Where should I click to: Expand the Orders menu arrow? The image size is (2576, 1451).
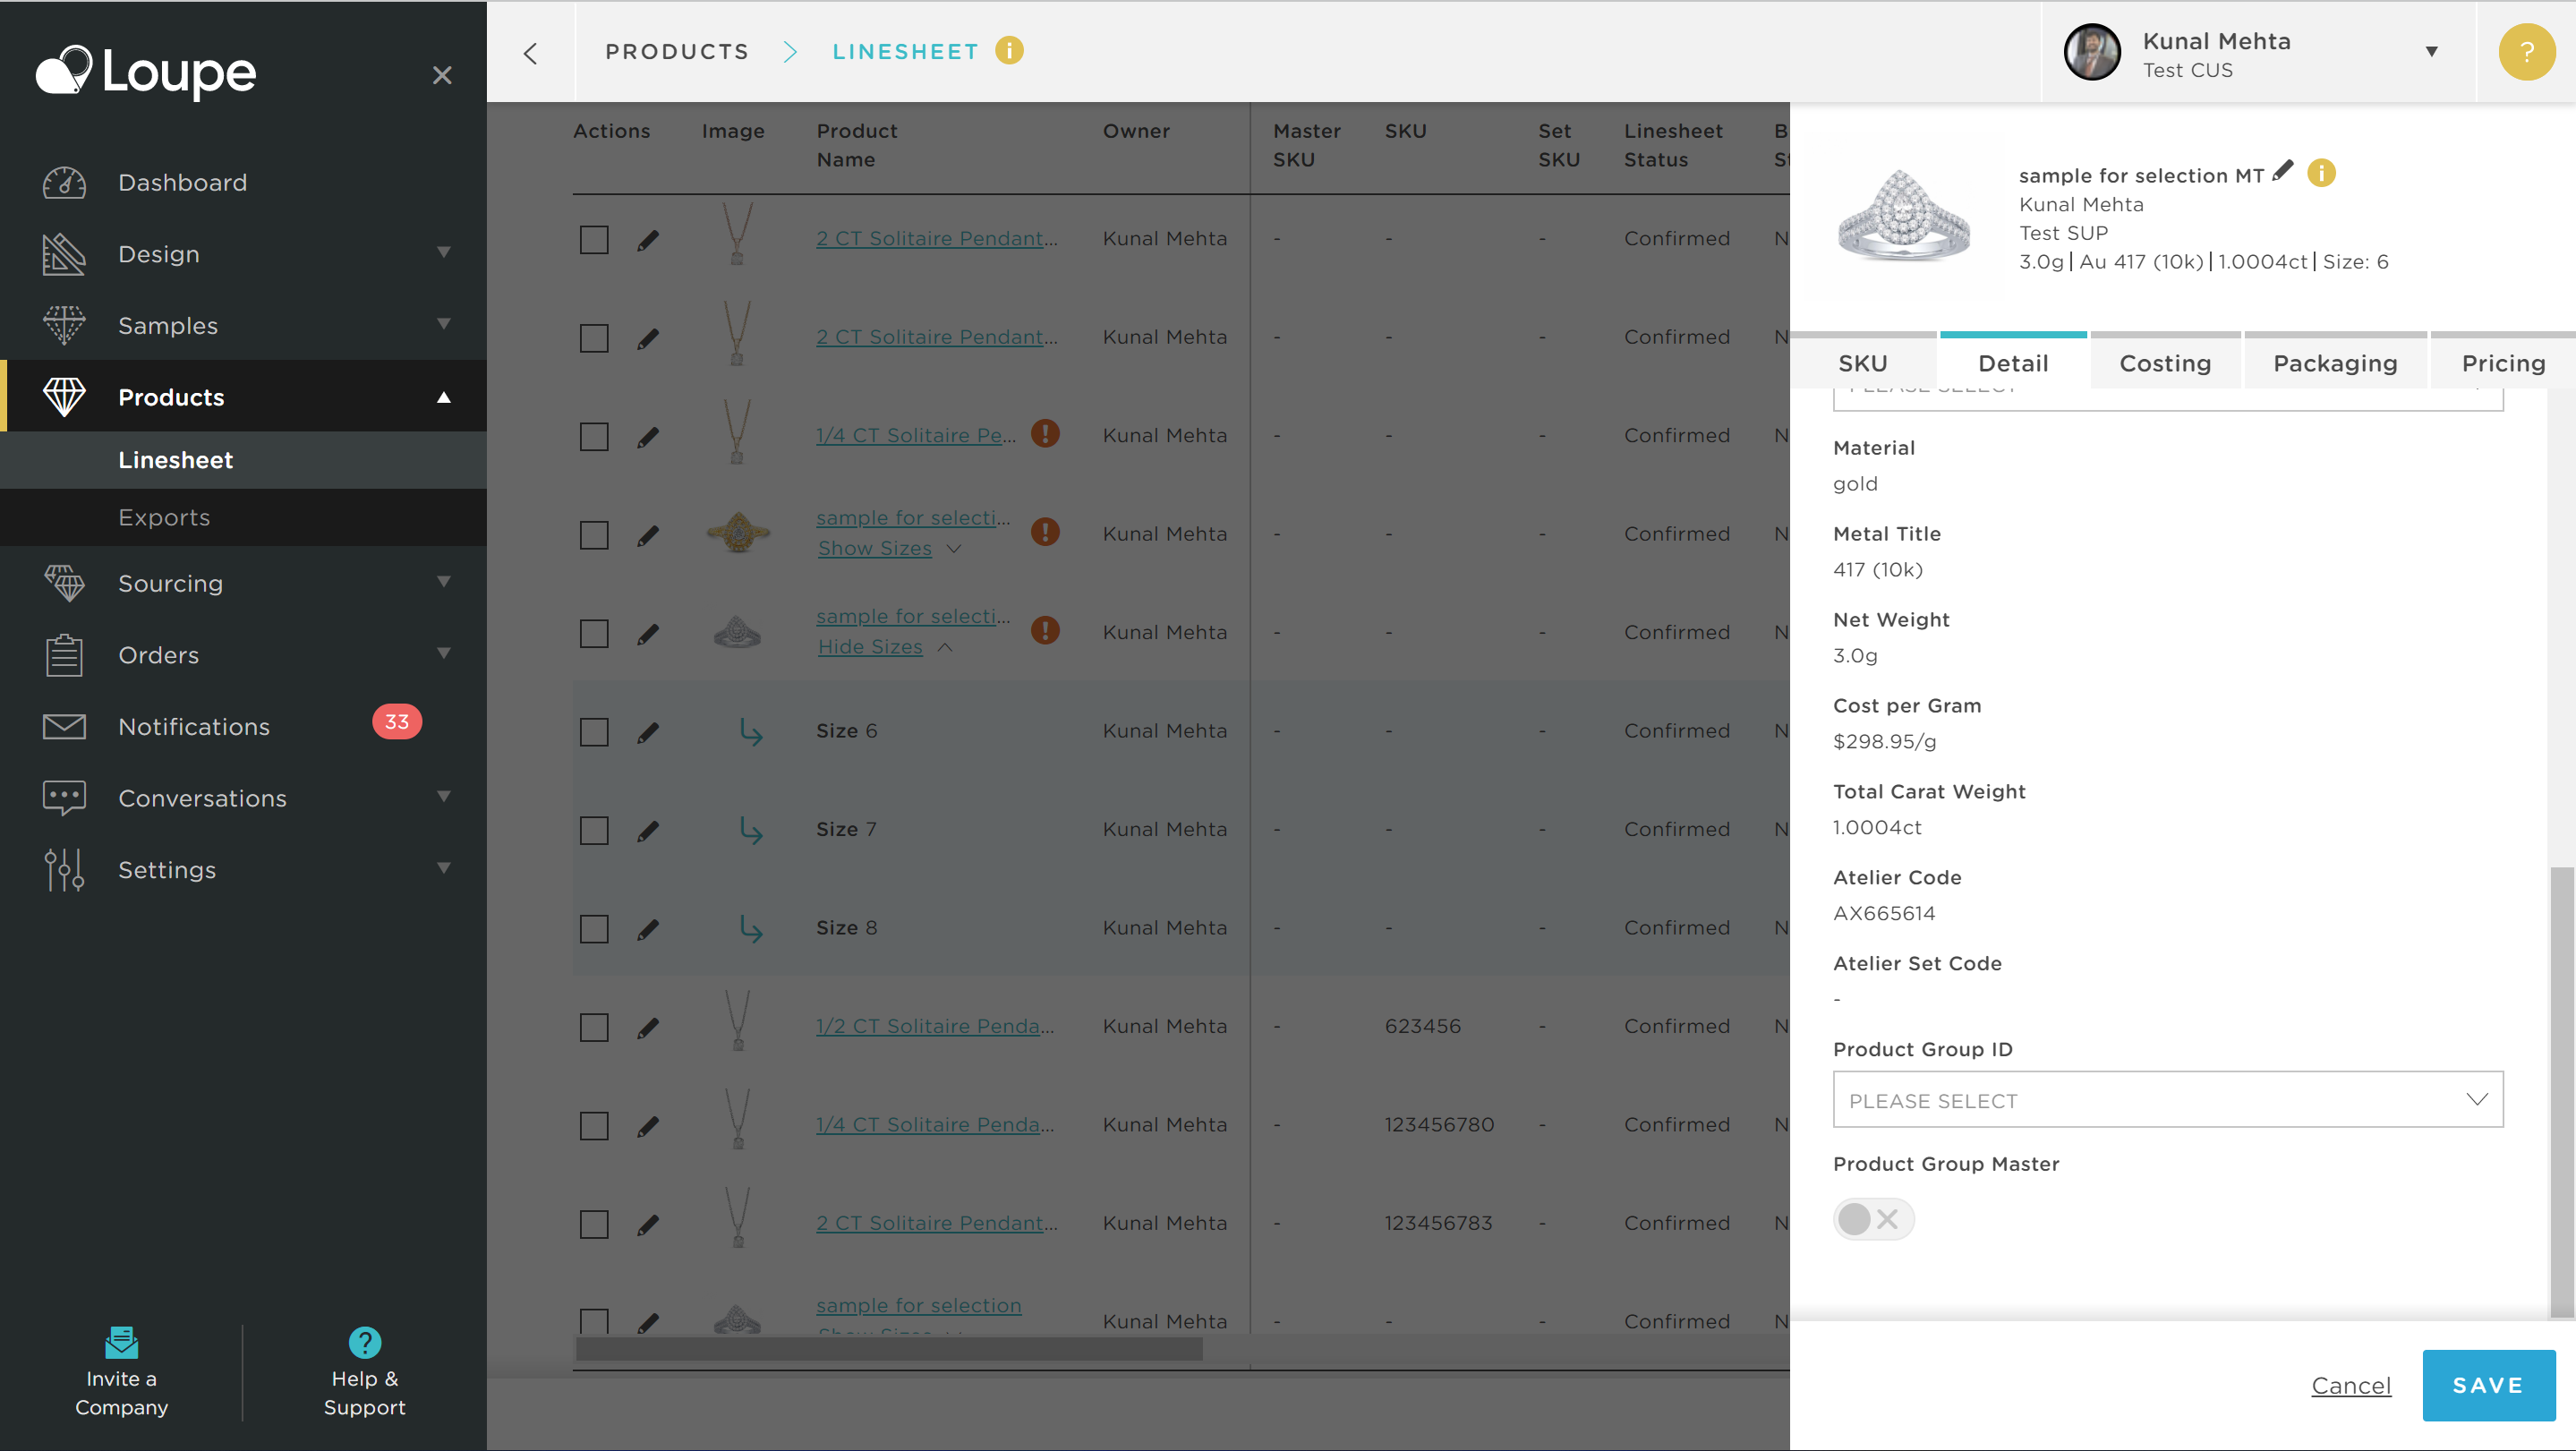pos(444,653)
